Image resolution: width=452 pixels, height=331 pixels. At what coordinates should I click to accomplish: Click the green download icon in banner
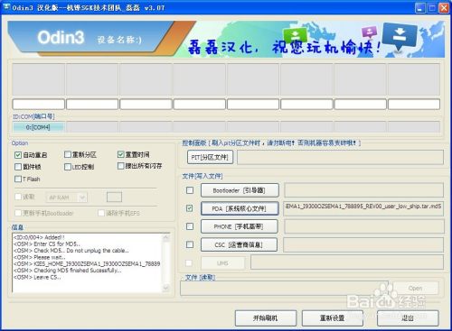tap(295, 35)
